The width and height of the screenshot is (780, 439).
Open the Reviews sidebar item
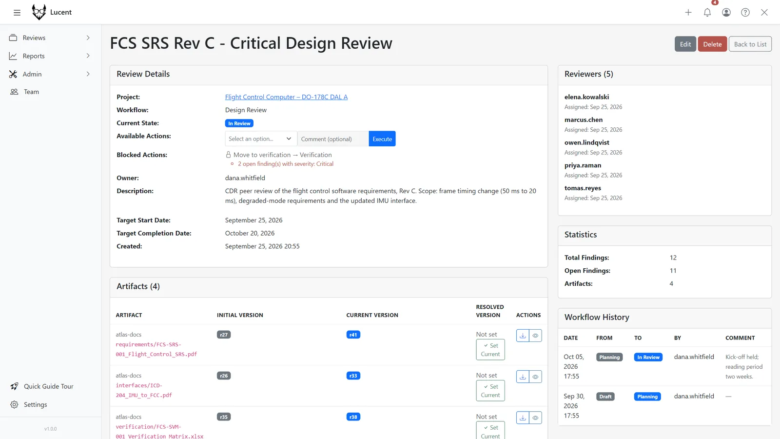point(50,38)
